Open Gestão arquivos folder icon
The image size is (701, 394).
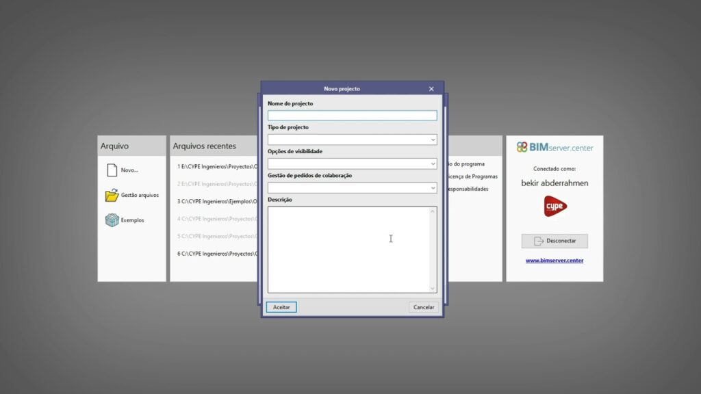pos(112,196)
